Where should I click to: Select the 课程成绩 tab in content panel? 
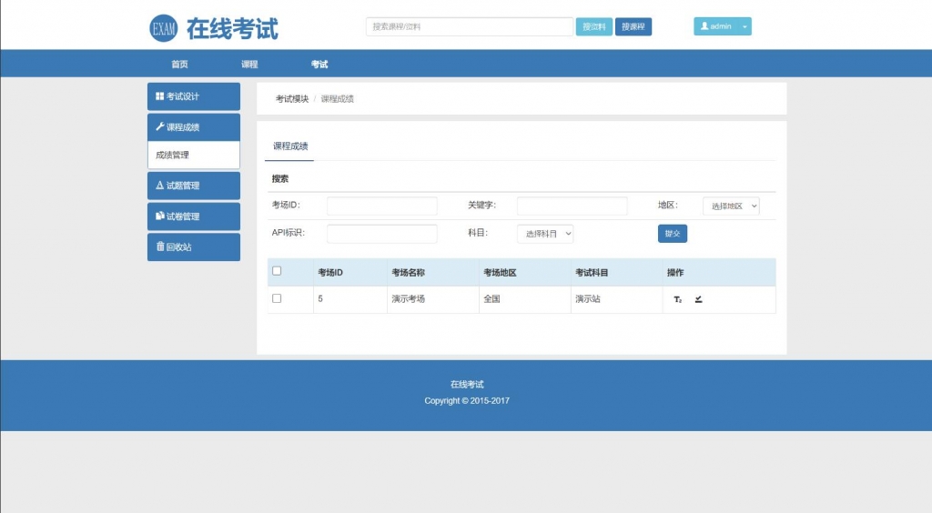pyautogui.click(x=290, y=146)
